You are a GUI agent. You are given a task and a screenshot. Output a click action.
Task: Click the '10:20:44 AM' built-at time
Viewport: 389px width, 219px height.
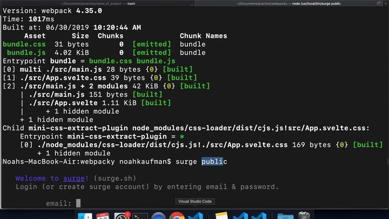pos(117,27)
